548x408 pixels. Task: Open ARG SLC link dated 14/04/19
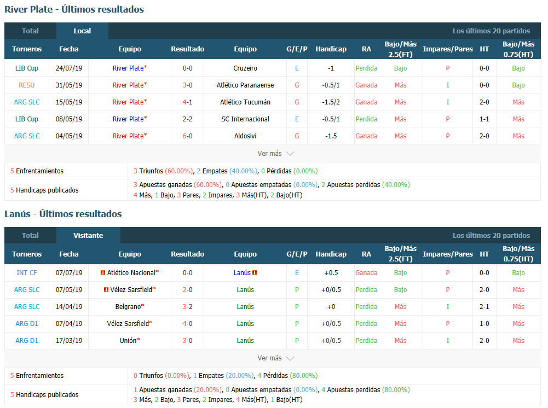tap(27, 307)
